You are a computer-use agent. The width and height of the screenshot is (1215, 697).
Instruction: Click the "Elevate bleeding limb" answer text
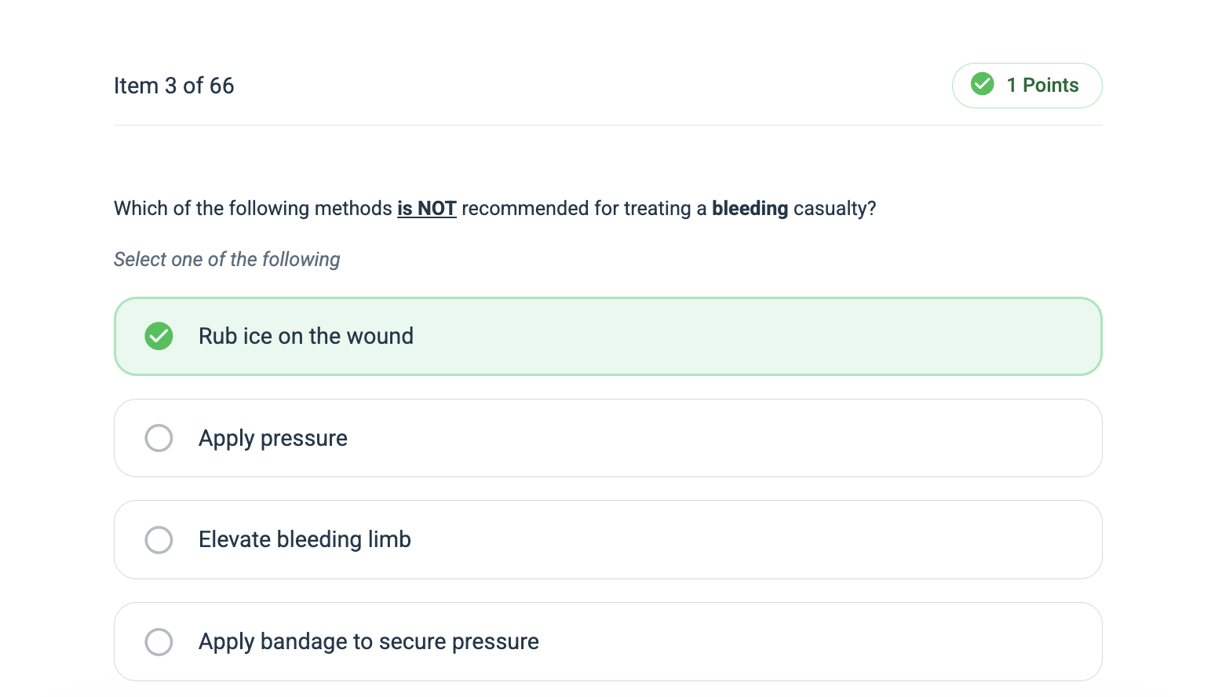(x=305, y=540)
